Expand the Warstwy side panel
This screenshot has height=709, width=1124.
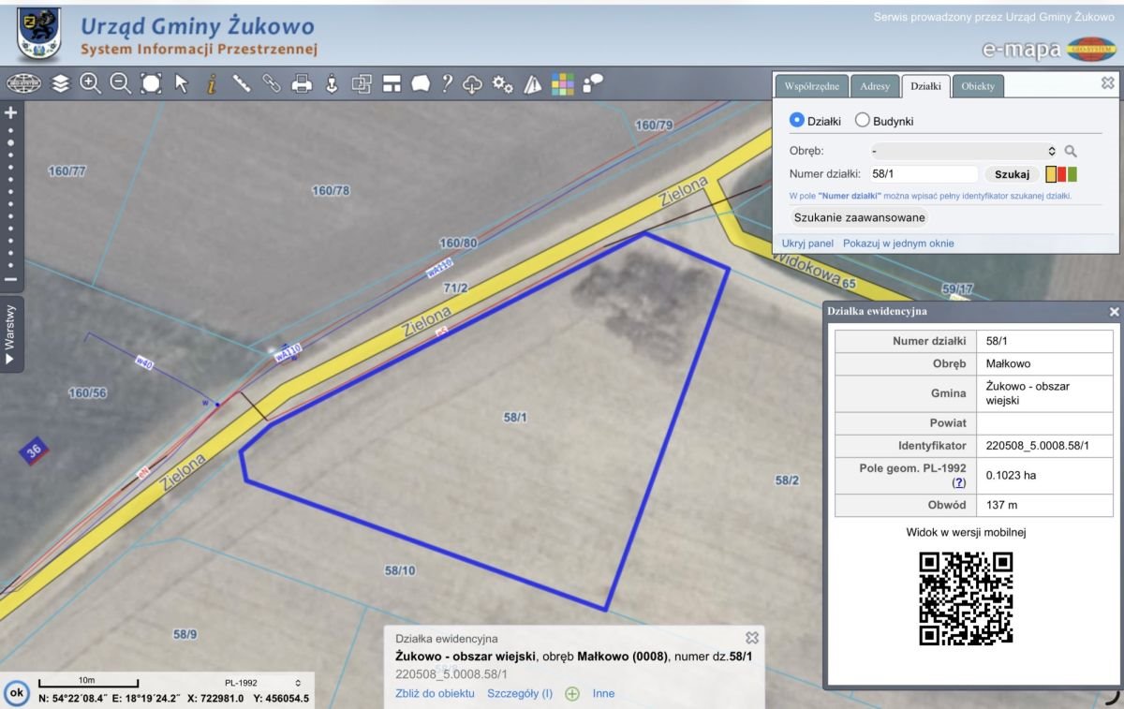point(11,334)
